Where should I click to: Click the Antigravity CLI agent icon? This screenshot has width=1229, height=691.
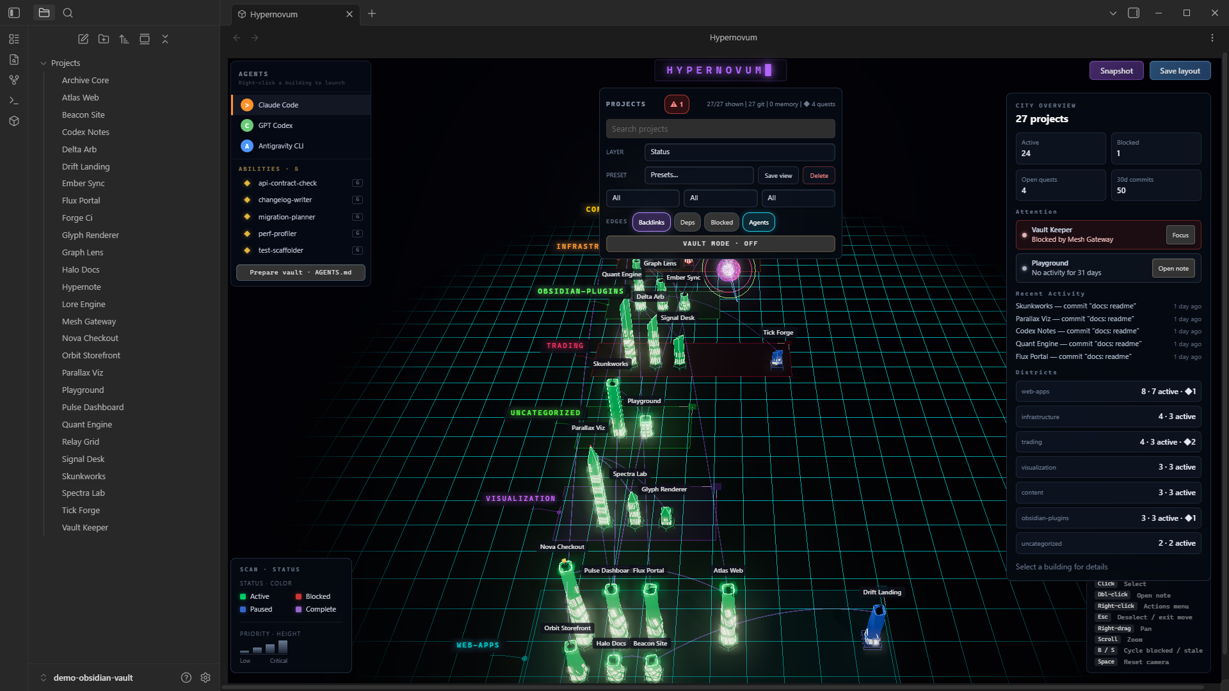pyautogui.click(x=247, y=146)
